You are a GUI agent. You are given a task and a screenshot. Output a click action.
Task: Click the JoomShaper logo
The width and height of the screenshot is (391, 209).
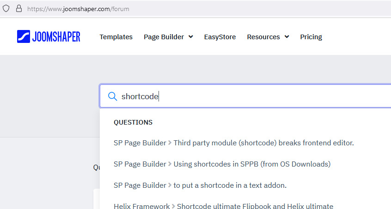[49, 37]
